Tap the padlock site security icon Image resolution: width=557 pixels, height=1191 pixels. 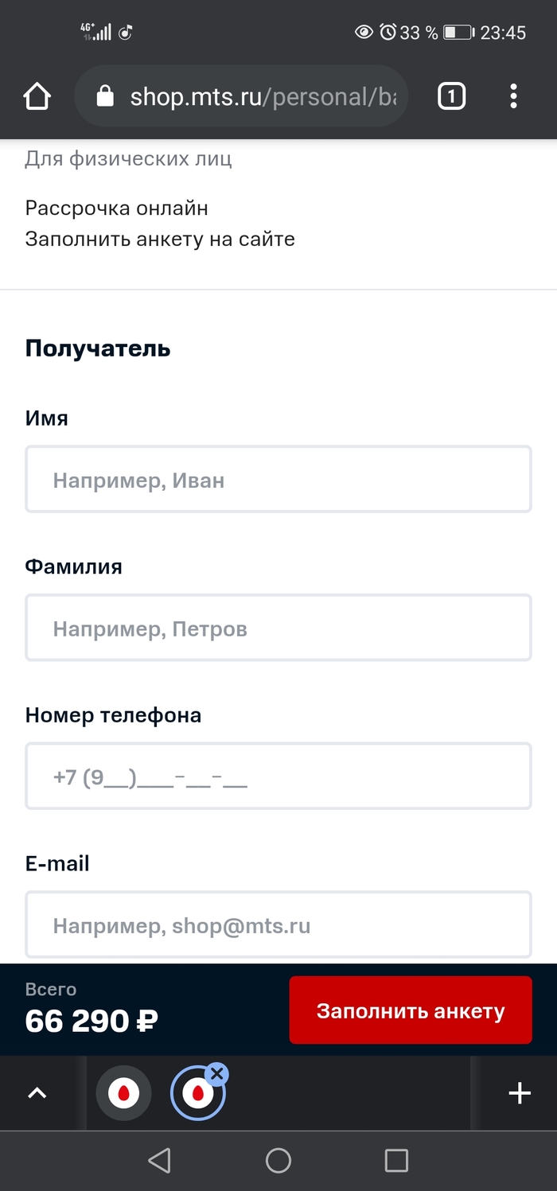105,97
